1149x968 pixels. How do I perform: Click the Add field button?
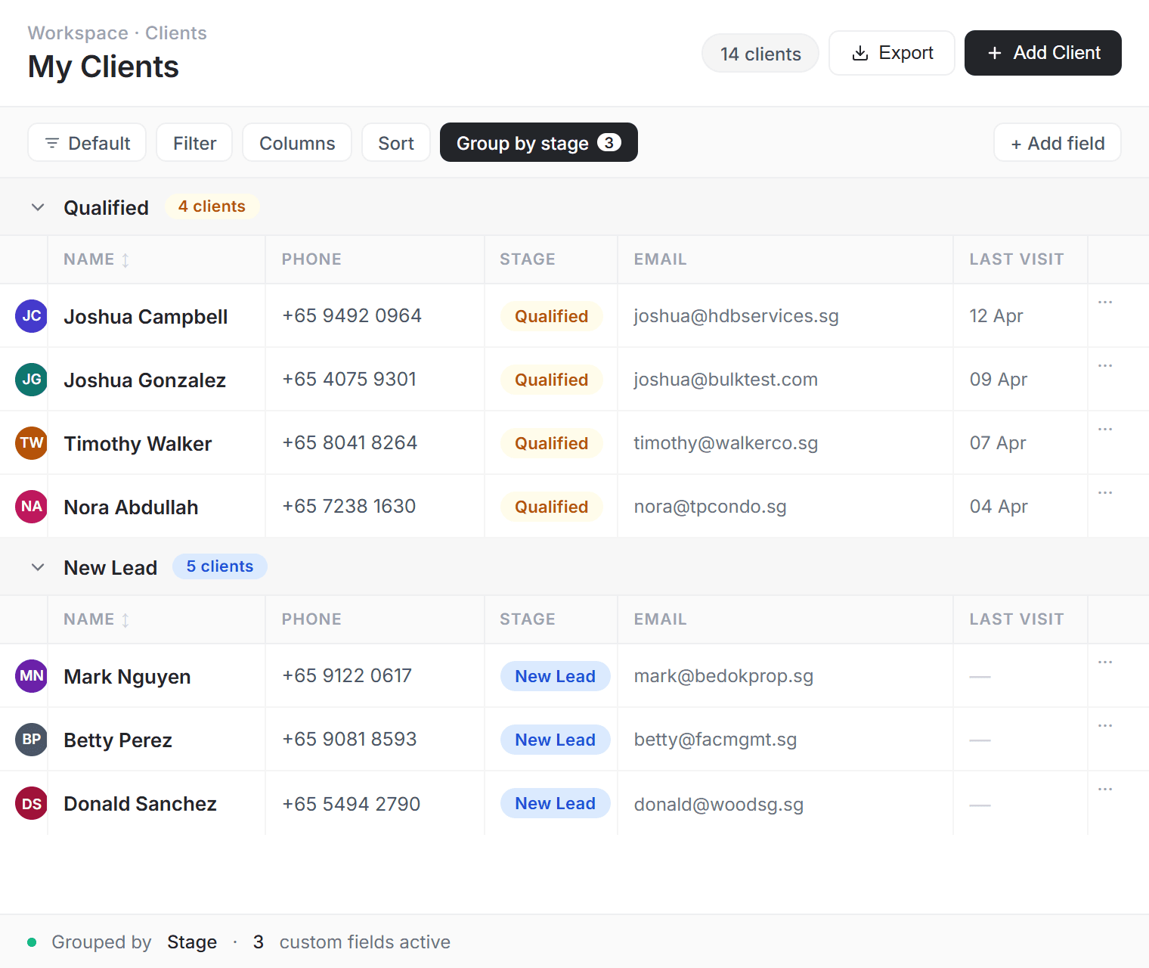pos(1058,142)
